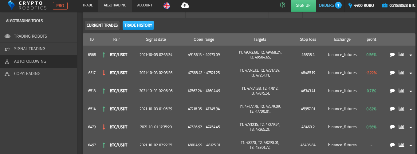Click the UK flag language icon
The image size is (417, 154).
(x=167, y=5)
